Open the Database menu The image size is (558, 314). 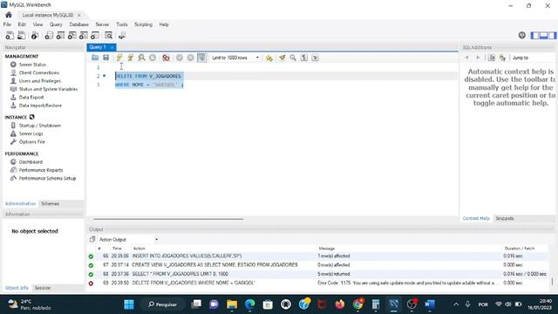pos(79,24)
